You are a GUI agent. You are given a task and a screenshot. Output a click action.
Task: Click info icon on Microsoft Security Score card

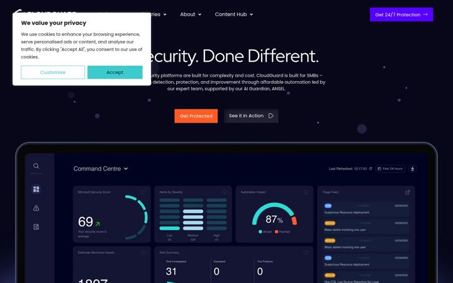pyautogui.click(x=143, y=192)
